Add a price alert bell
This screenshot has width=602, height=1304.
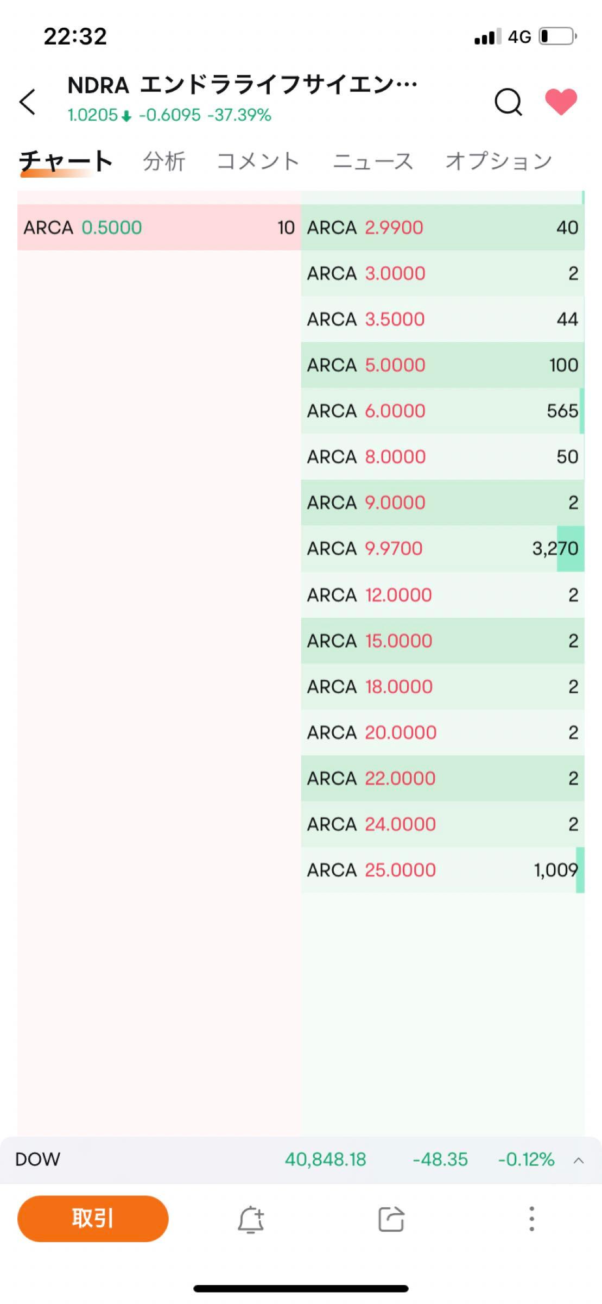click(x=251, y=1219)
